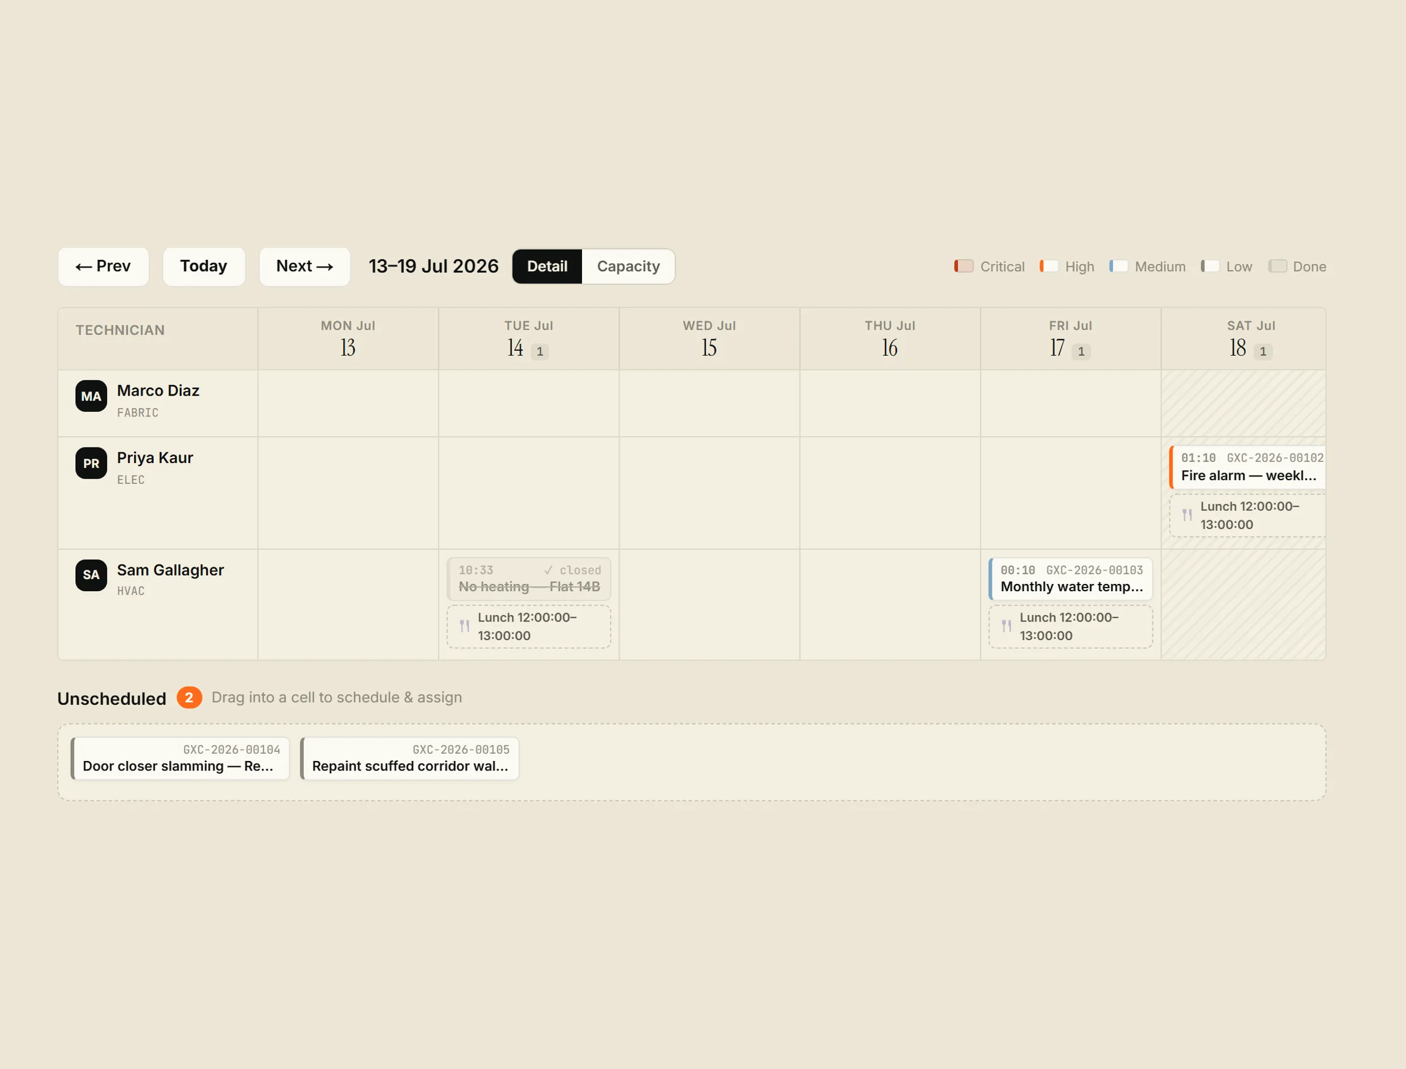Image resolution: width=1406 pixels, height=1069 pixels.
Task: Click the High priority legend swatch
Action: [1049, 266]
